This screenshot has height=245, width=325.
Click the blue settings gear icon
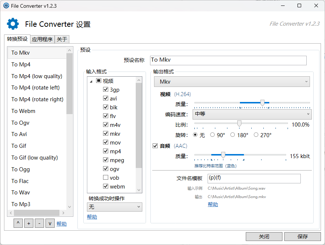coord(13,24)
